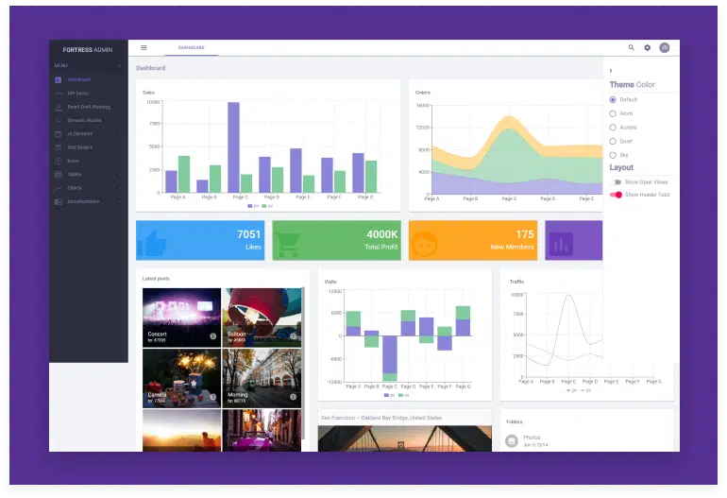Click the '4000K' total profit value
Image resolution: width=727 pixels, height=498 pixels.
point(382,234)
